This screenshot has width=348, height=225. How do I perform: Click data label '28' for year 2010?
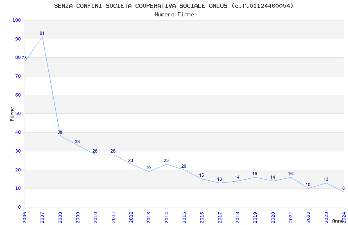point(95,151)
